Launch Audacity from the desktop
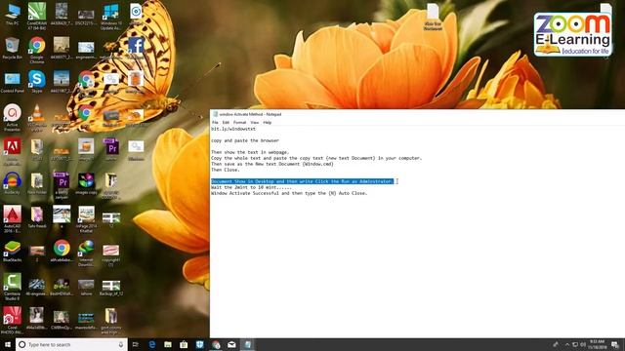The image size is (625, 351). point(13,183)
